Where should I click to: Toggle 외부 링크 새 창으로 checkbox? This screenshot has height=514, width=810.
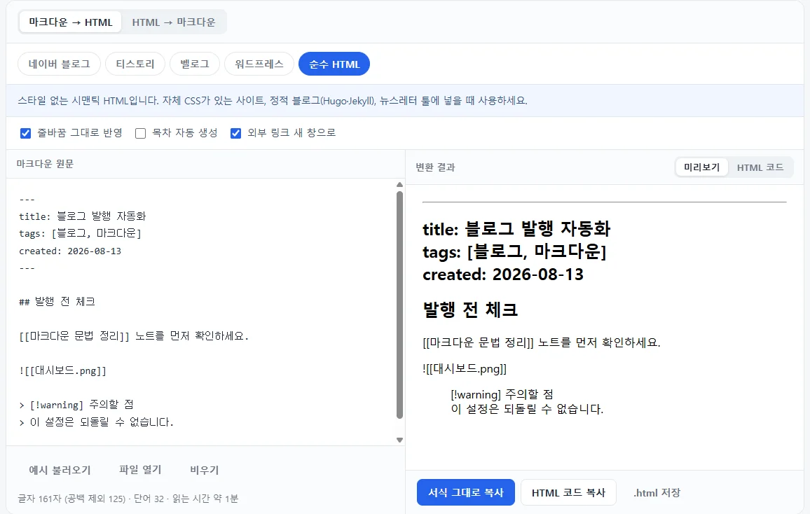pyautogui.click(x=235, y=133)
